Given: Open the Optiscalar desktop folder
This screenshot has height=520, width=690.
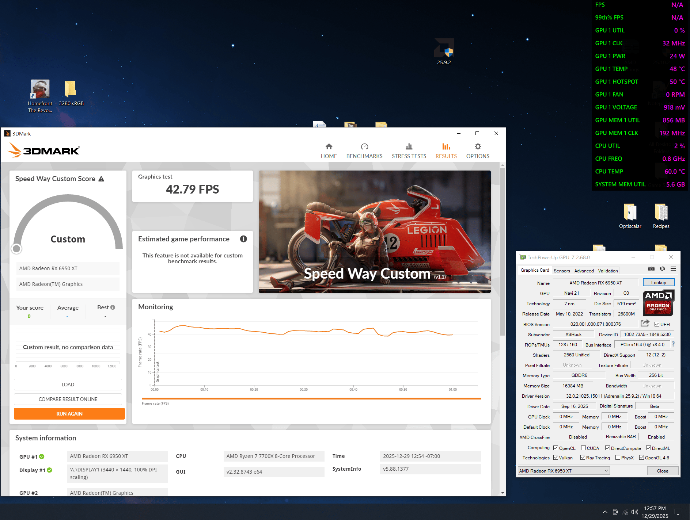Looking at the screenshot, I should 630,216.
